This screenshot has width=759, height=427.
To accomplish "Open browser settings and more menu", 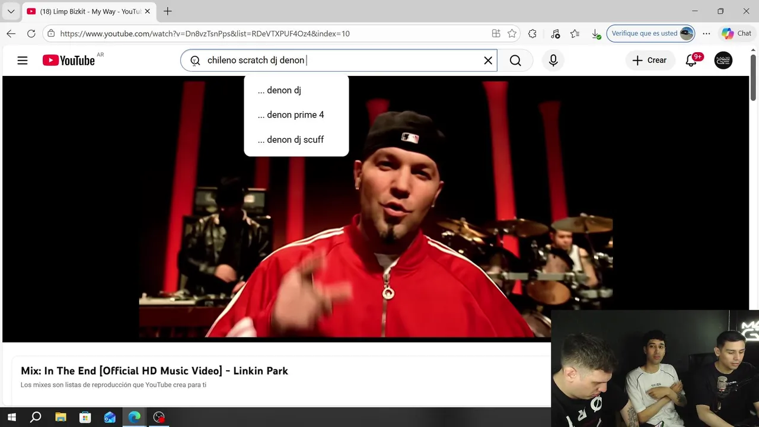I will pyautogui.click(x=706, y=33).
